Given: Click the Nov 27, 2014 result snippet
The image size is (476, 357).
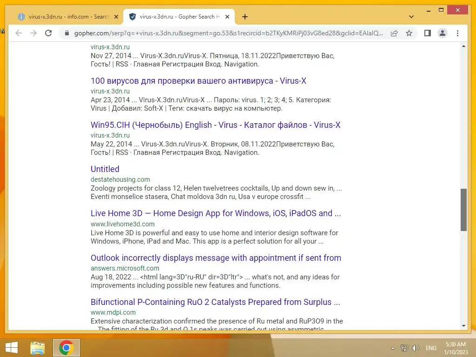Looking at the screenshot, I should tap(212, 60).
